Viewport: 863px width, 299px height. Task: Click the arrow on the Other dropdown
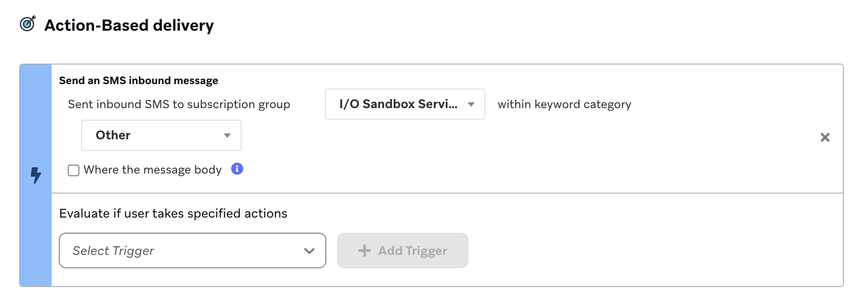[227, 136]
